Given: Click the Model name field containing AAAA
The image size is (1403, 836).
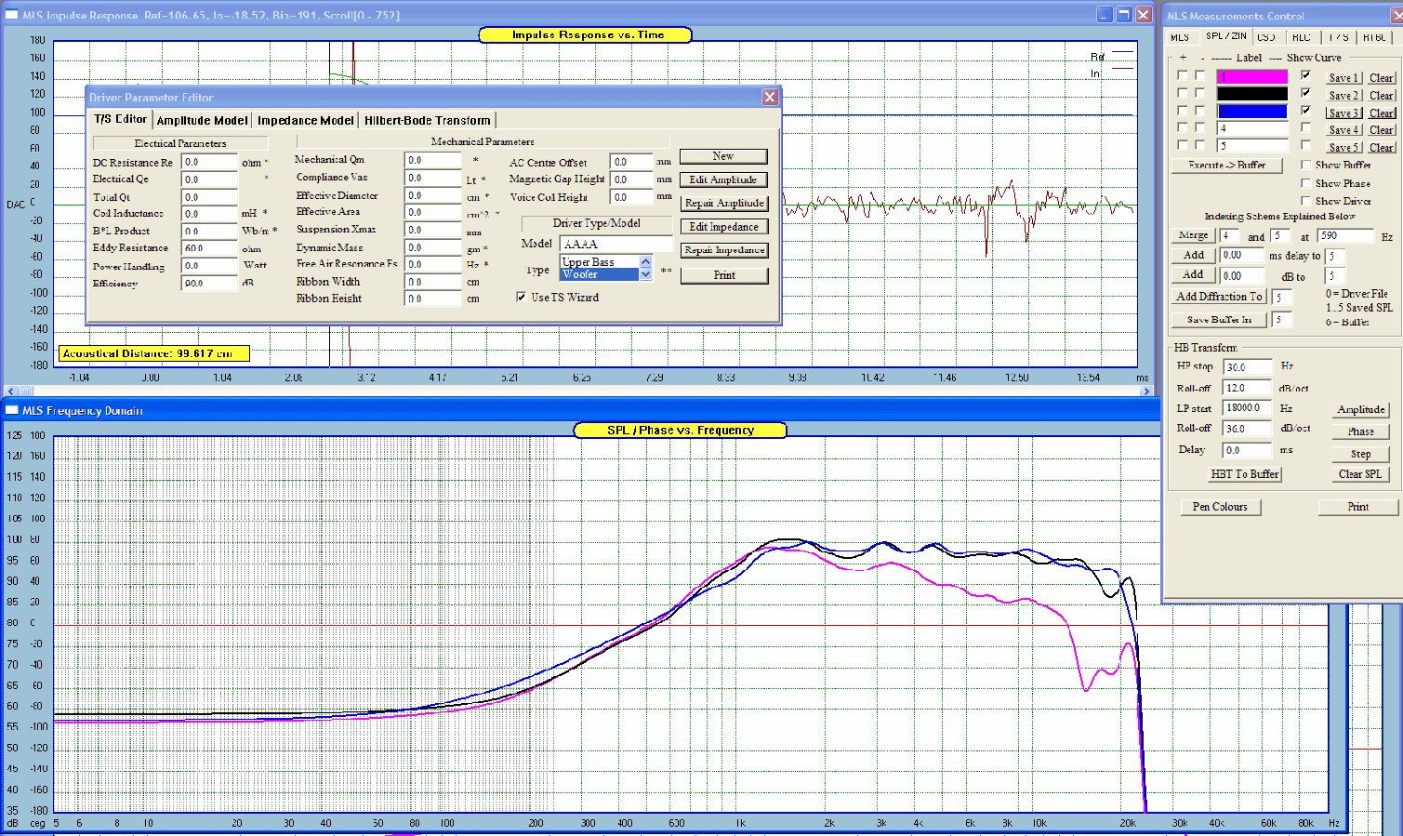Looking at the screenshot, I should [x=616, y=244].
